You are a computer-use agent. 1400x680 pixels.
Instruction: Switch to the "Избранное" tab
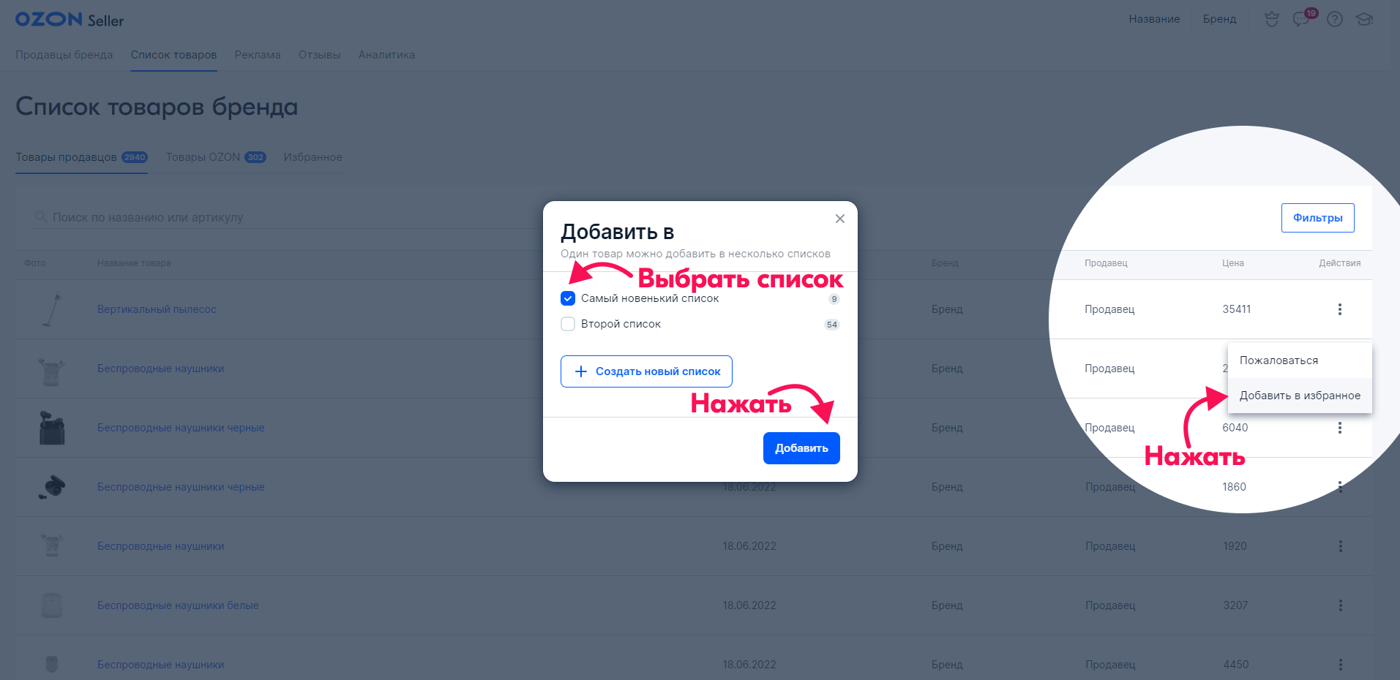312,157
